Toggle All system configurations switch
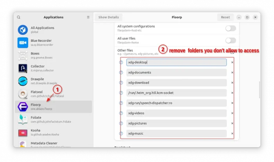 click(231, 28)
